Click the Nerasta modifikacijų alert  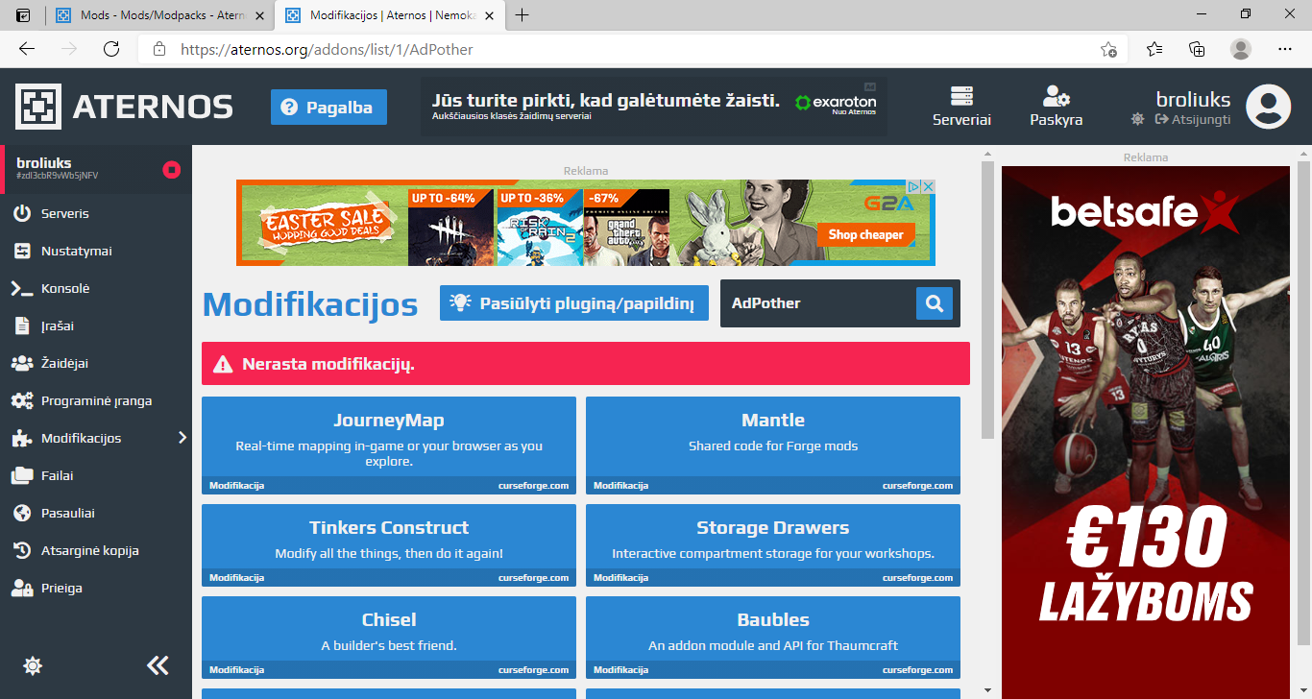(586, 364)
